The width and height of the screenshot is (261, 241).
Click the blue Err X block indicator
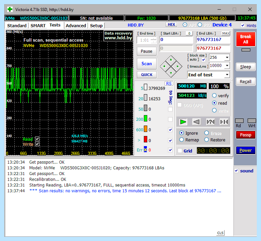point(145,149)
